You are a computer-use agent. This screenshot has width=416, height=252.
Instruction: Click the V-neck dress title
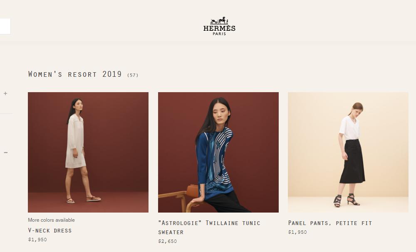[50, 230]
